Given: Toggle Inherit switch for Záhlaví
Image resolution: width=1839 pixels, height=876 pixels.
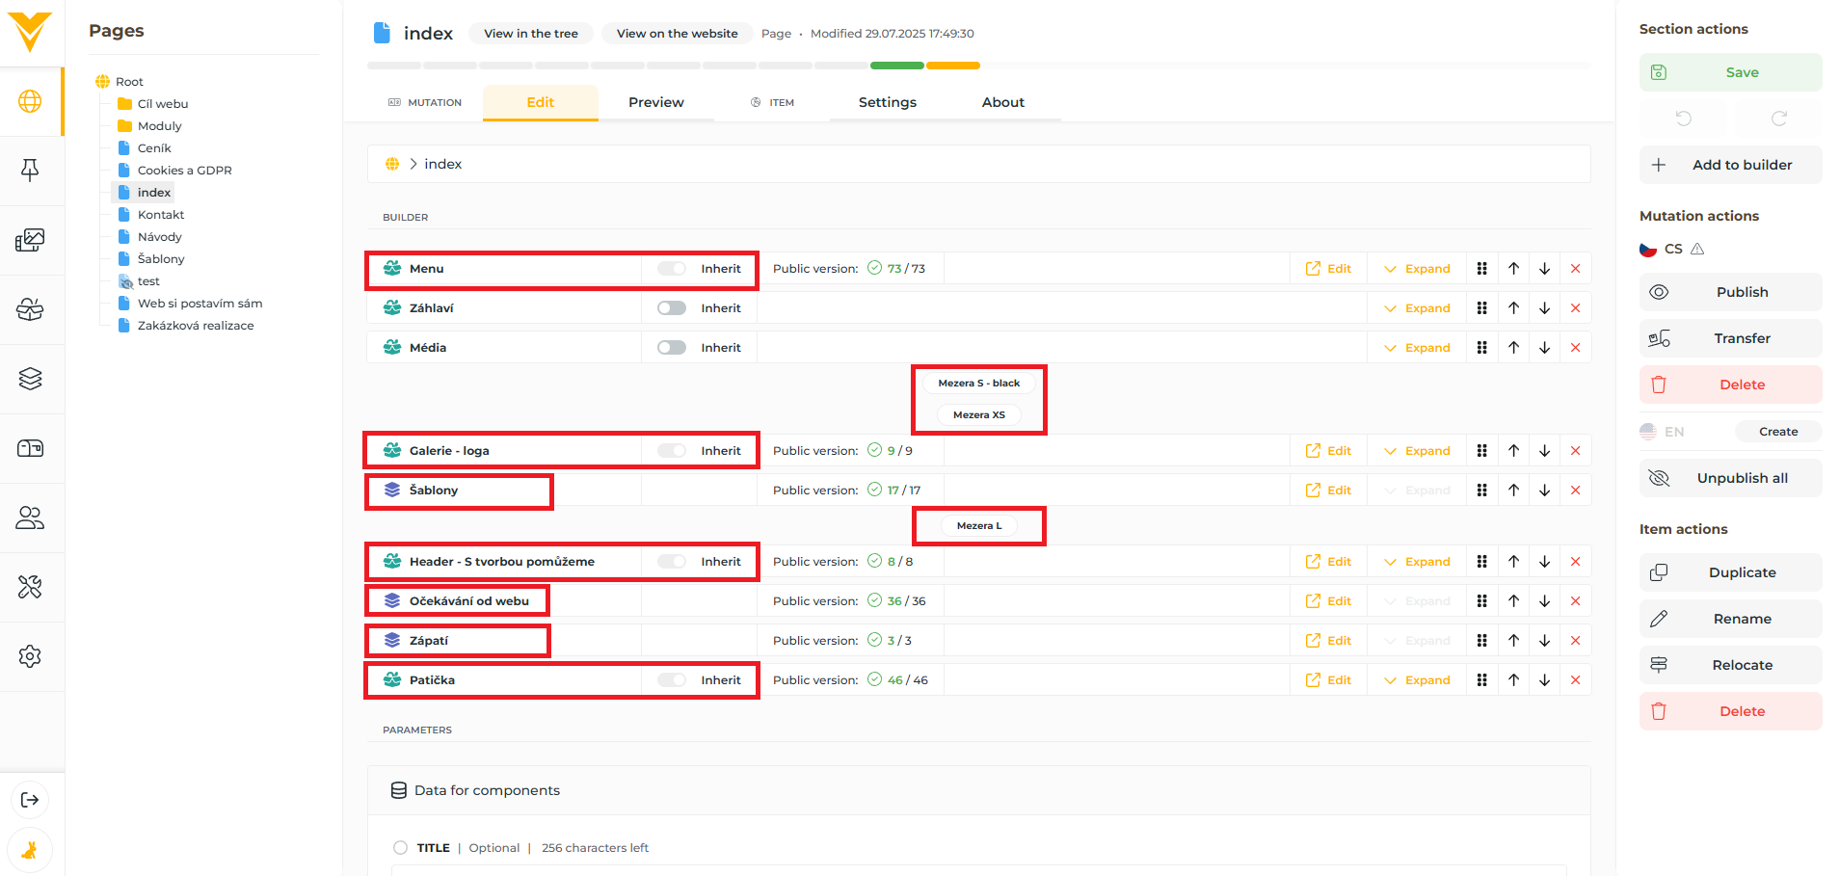Looking at the screenshot, I should 672,308.
